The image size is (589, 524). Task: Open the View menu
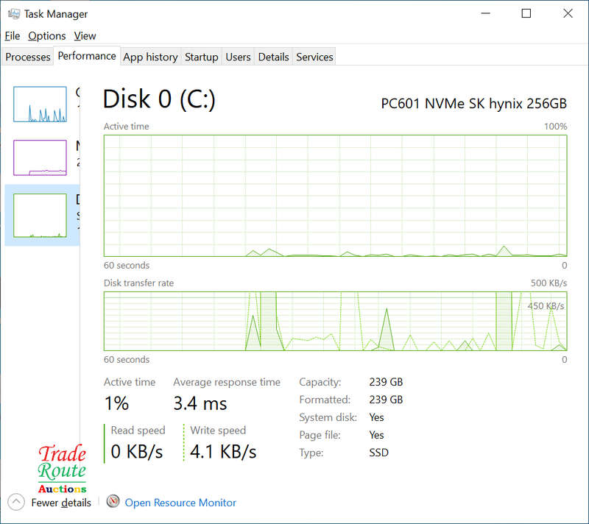[85, 35]
